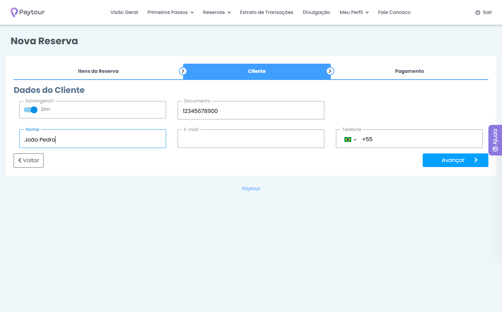Click Sair to log out
This screenshot has height=312, width=502.
[x=484, y=12]
